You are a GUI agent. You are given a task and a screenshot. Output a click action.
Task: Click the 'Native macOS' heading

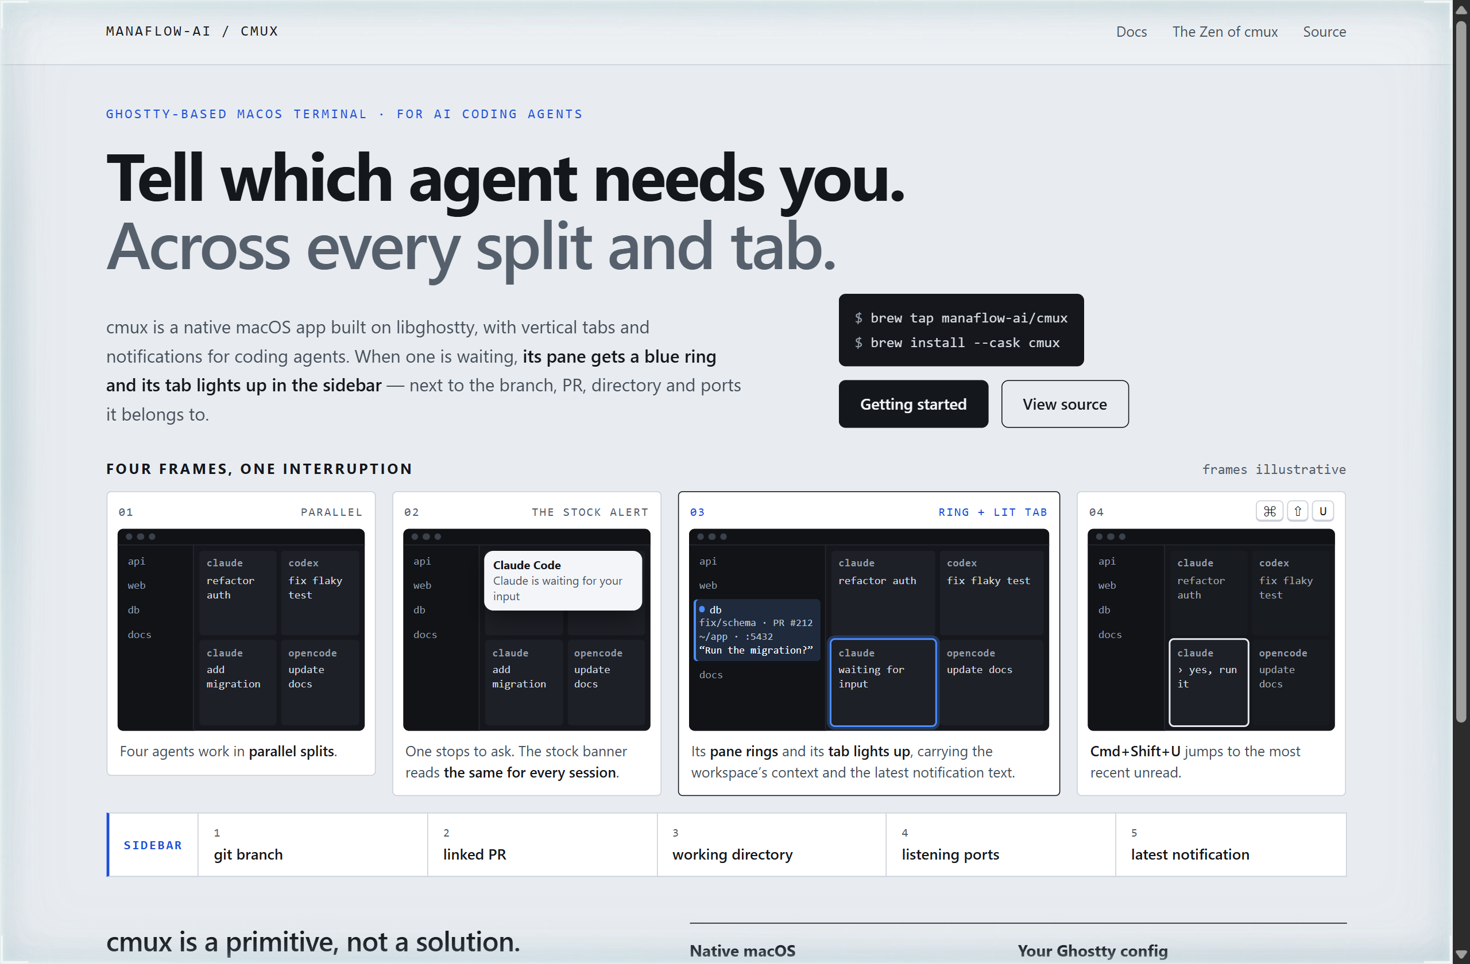[742, 950]
